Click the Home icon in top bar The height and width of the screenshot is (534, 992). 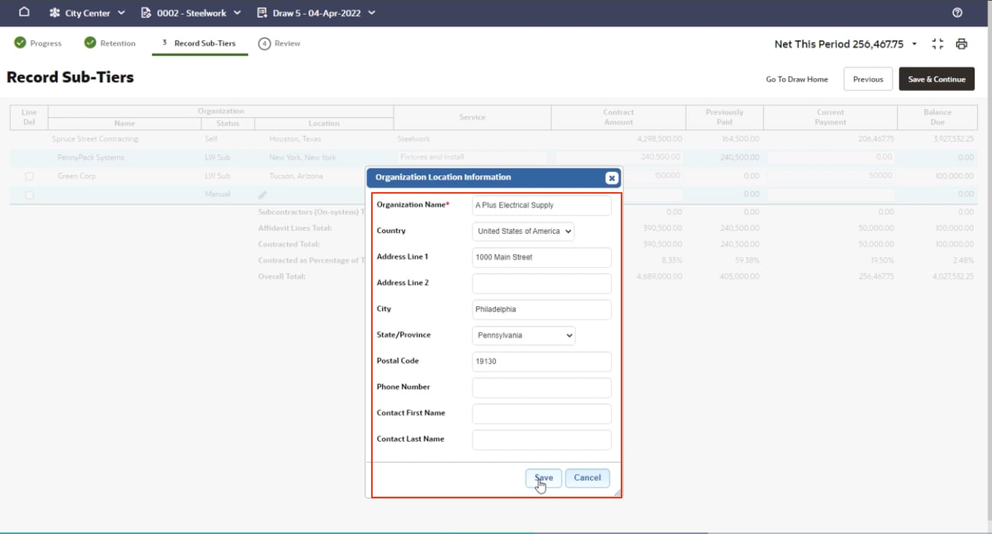point(24,13)
